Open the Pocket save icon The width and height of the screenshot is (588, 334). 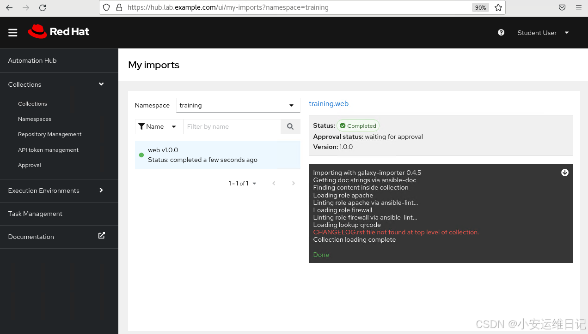(562, 7)
